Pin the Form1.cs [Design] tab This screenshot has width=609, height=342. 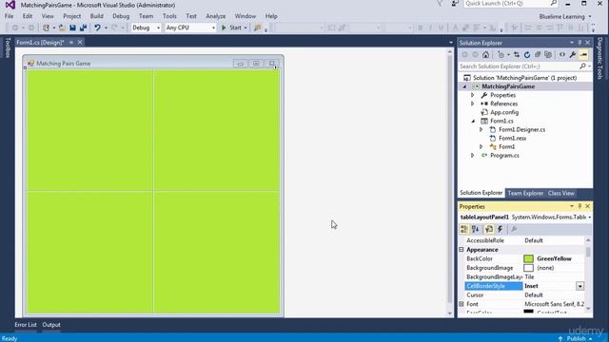[71, 42]
